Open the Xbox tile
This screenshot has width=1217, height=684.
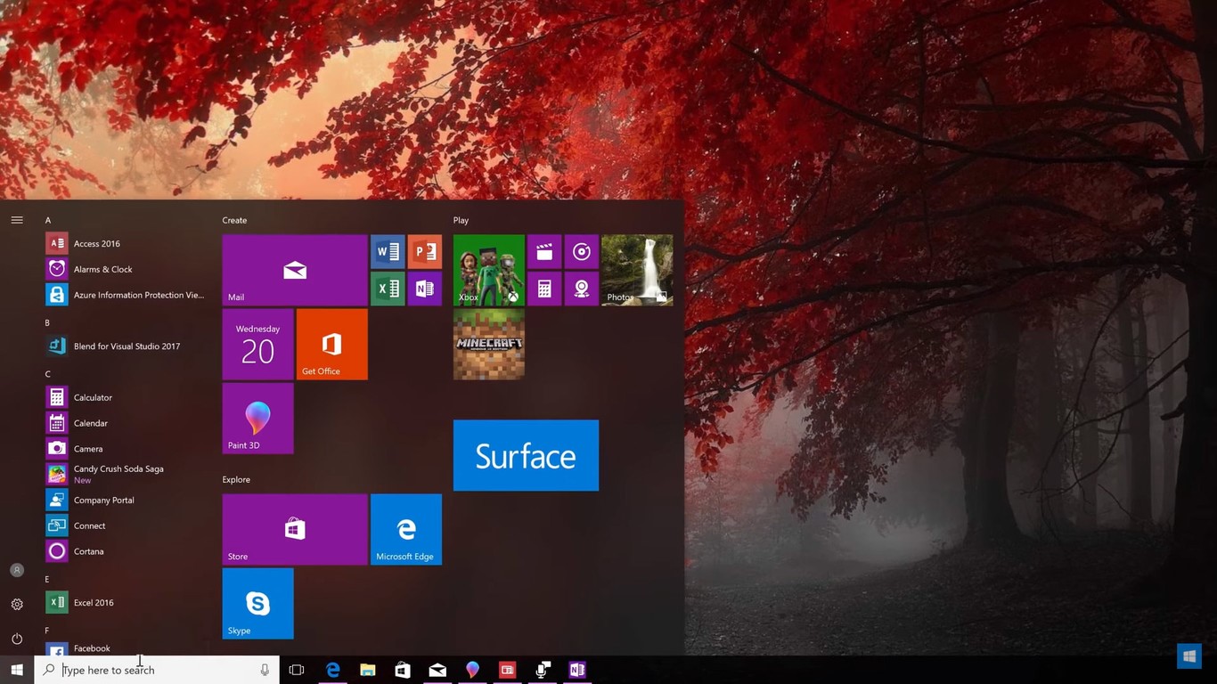tap(488, 270)
